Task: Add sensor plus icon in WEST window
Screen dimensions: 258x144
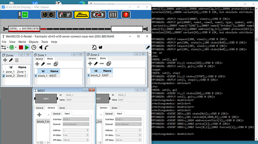Action: (x=39, y=115)
